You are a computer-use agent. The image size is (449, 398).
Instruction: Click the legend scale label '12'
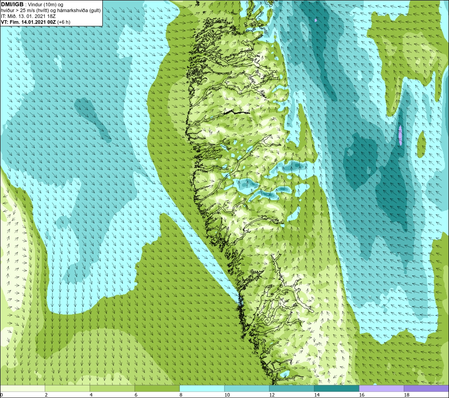point(272,395)
